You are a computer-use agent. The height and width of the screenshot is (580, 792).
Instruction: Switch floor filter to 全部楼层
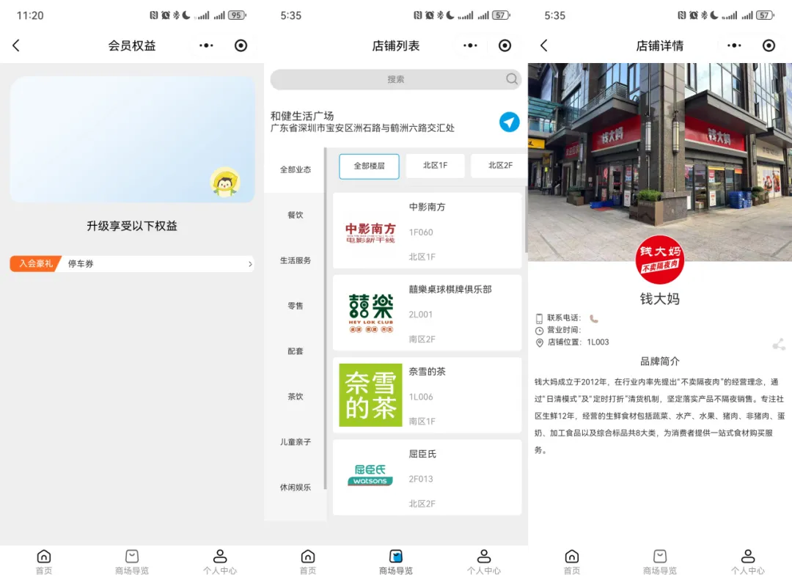coord(368,166)
